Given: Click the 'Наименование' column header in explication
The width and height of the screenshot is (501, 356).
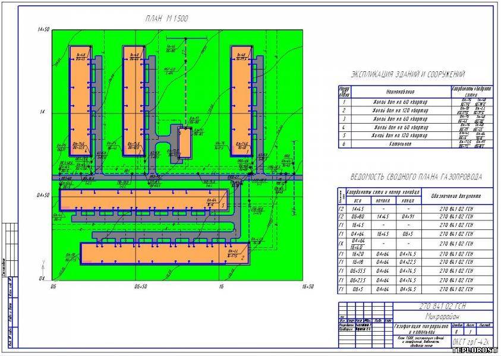Looking at the screenshot, I should coord(401,92).
